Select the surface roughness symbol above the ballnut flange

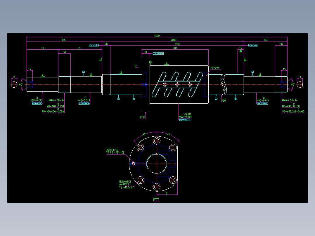(x=166, y=64)
